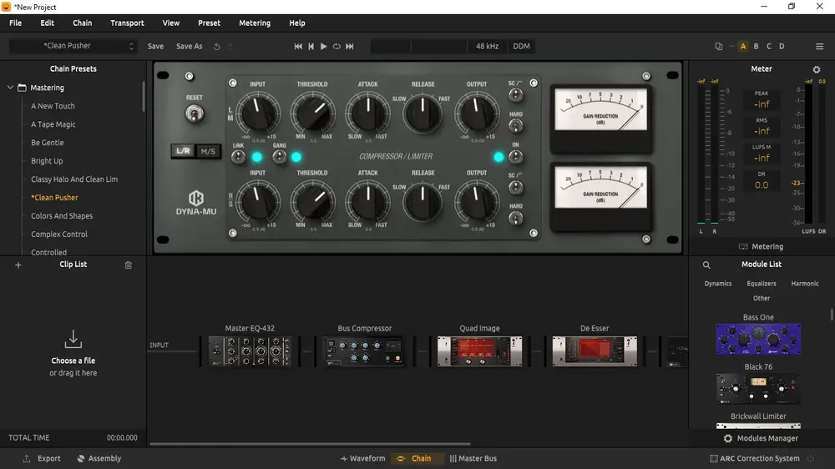Copy A/B settings icon

(719, 46)
